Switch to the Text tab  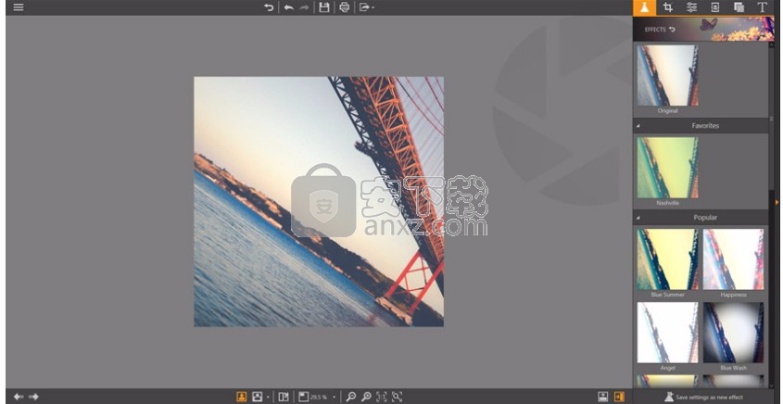pyautogui.click(x=762, y=7)
